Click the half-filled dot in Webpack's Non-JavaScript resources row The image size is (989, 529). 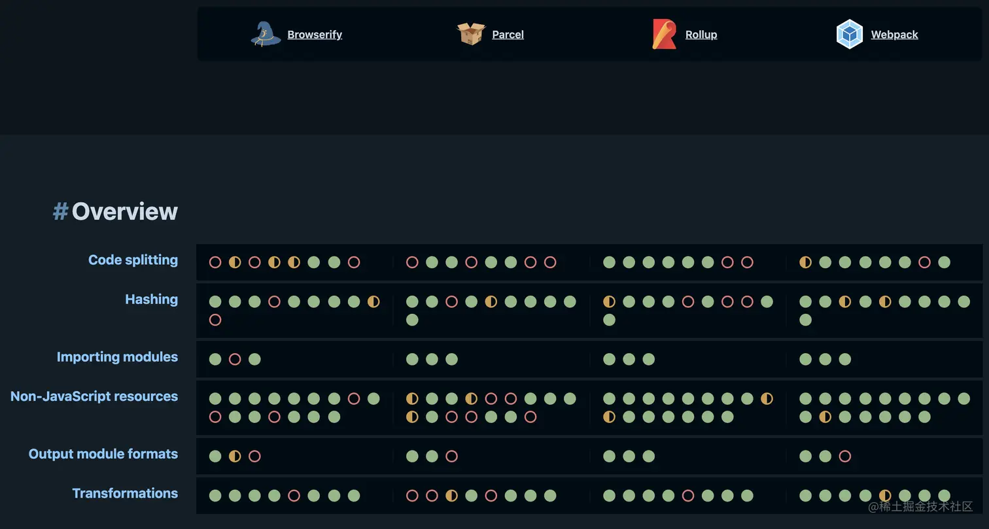tap(825, 417)
